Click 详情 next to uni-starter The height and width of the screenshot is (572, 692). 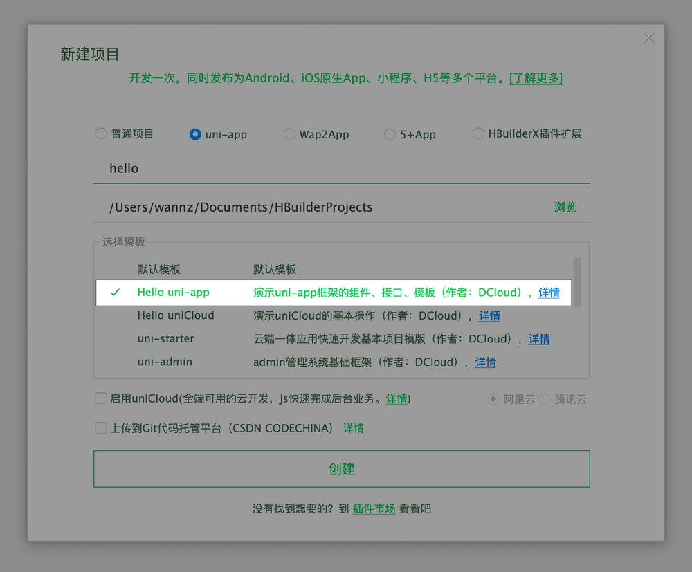539,339
